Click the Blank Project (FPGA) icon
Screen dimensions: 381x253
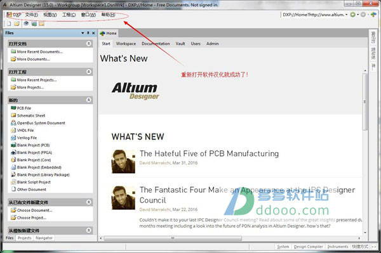pyautogui.click(x=13, y=152)
